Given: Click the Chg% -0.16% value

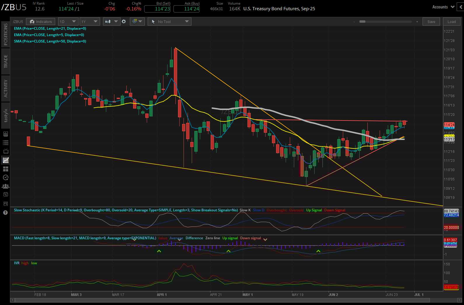Looking at the screenshot, I should 133,9.
